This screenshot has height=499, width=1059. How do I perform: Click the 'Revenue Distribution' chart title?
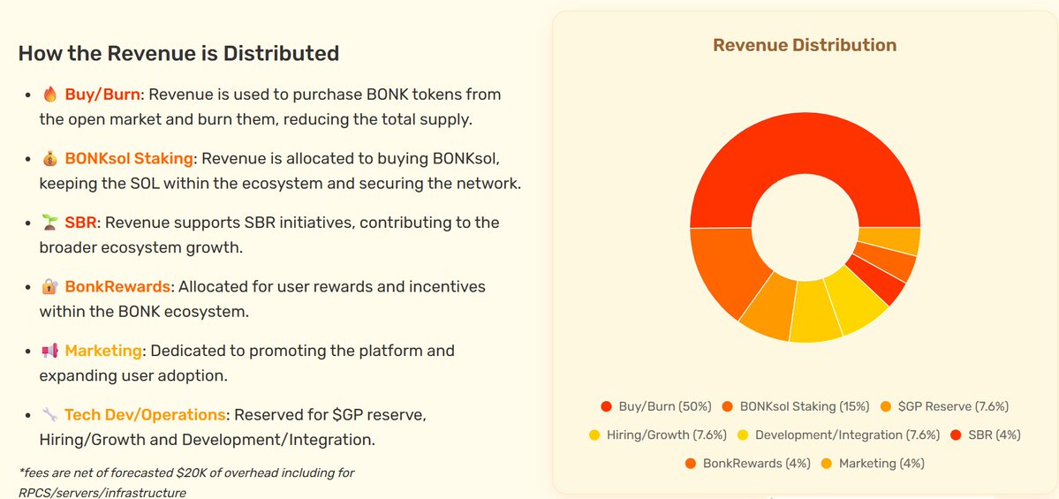[x=805, y=45]
